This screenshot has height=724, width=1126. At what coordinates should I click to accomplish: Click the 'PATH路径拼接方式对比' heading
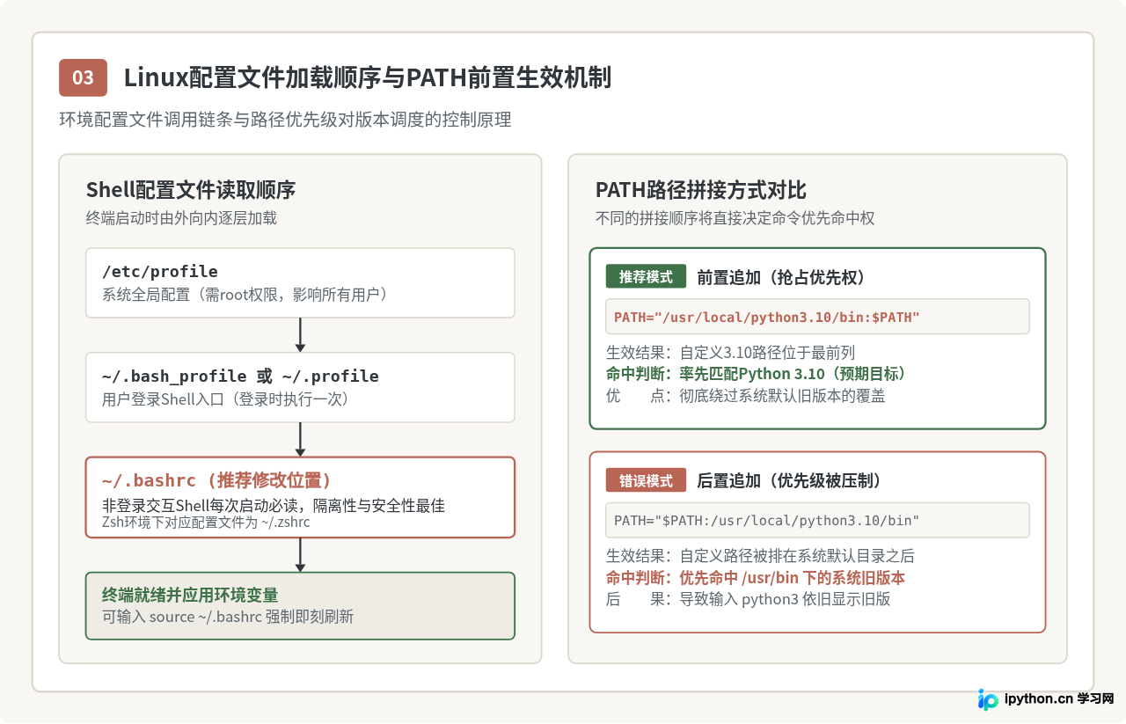(701, 190)
